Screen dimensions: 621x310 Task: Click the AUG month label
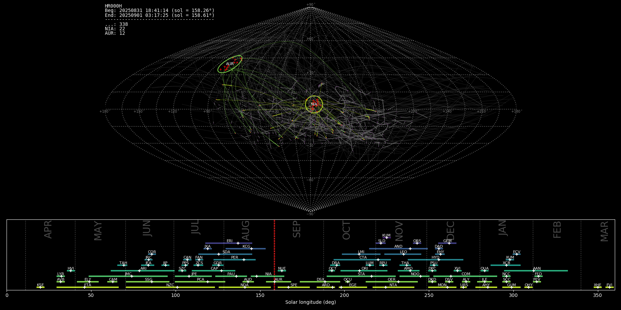pyautogui.click(x=246, y=230)
